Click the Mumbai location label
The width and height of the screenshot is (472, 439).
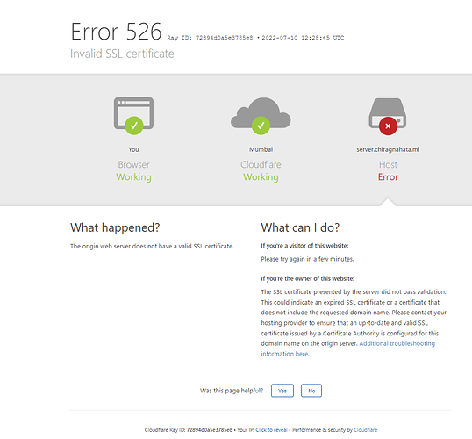[x=261, y=149]
